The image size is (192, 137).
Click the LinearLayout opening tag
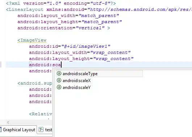25,9
